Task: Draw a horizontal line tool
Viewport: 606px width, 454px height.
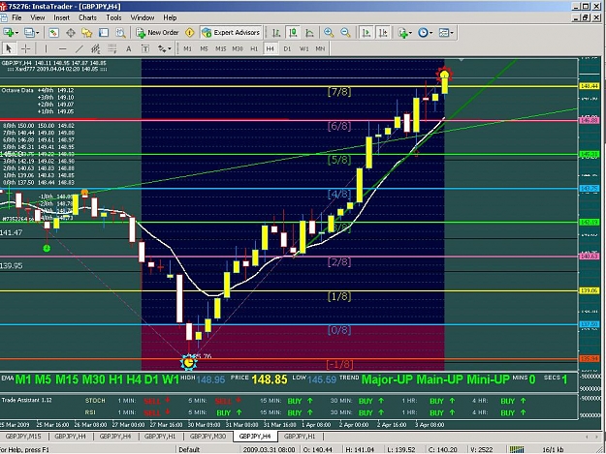Action: [62, 48]
